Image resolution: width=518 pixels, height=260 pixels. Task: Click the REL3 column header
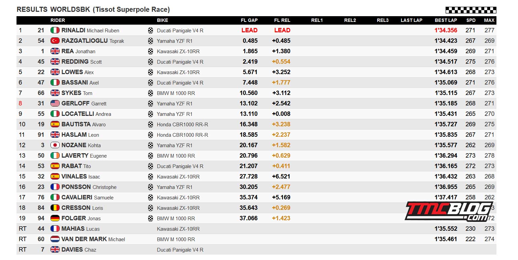pyautogui.click(x=383, y=20)
